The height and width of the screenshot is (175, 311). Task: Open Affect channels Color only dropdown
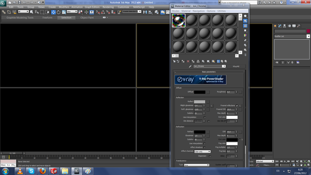[202, 152]
